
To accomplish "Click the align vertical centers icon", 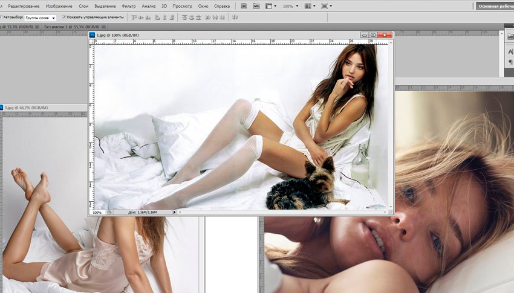I will click(x=141, y=18).
